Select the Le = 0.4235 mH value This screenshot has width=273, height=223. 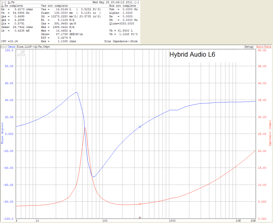tap(15, 31)
